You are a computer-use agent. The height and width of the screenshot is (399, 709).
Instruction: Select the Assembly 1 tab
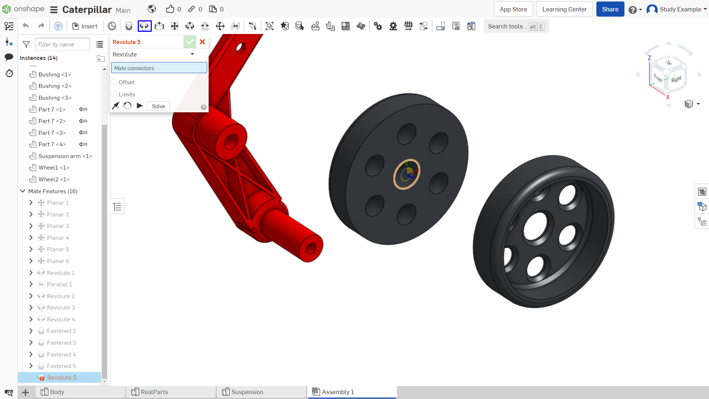pos(352,392)
